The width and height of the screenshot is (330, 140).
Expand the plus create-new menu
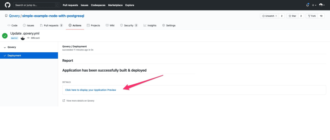[x=314, y=5]
